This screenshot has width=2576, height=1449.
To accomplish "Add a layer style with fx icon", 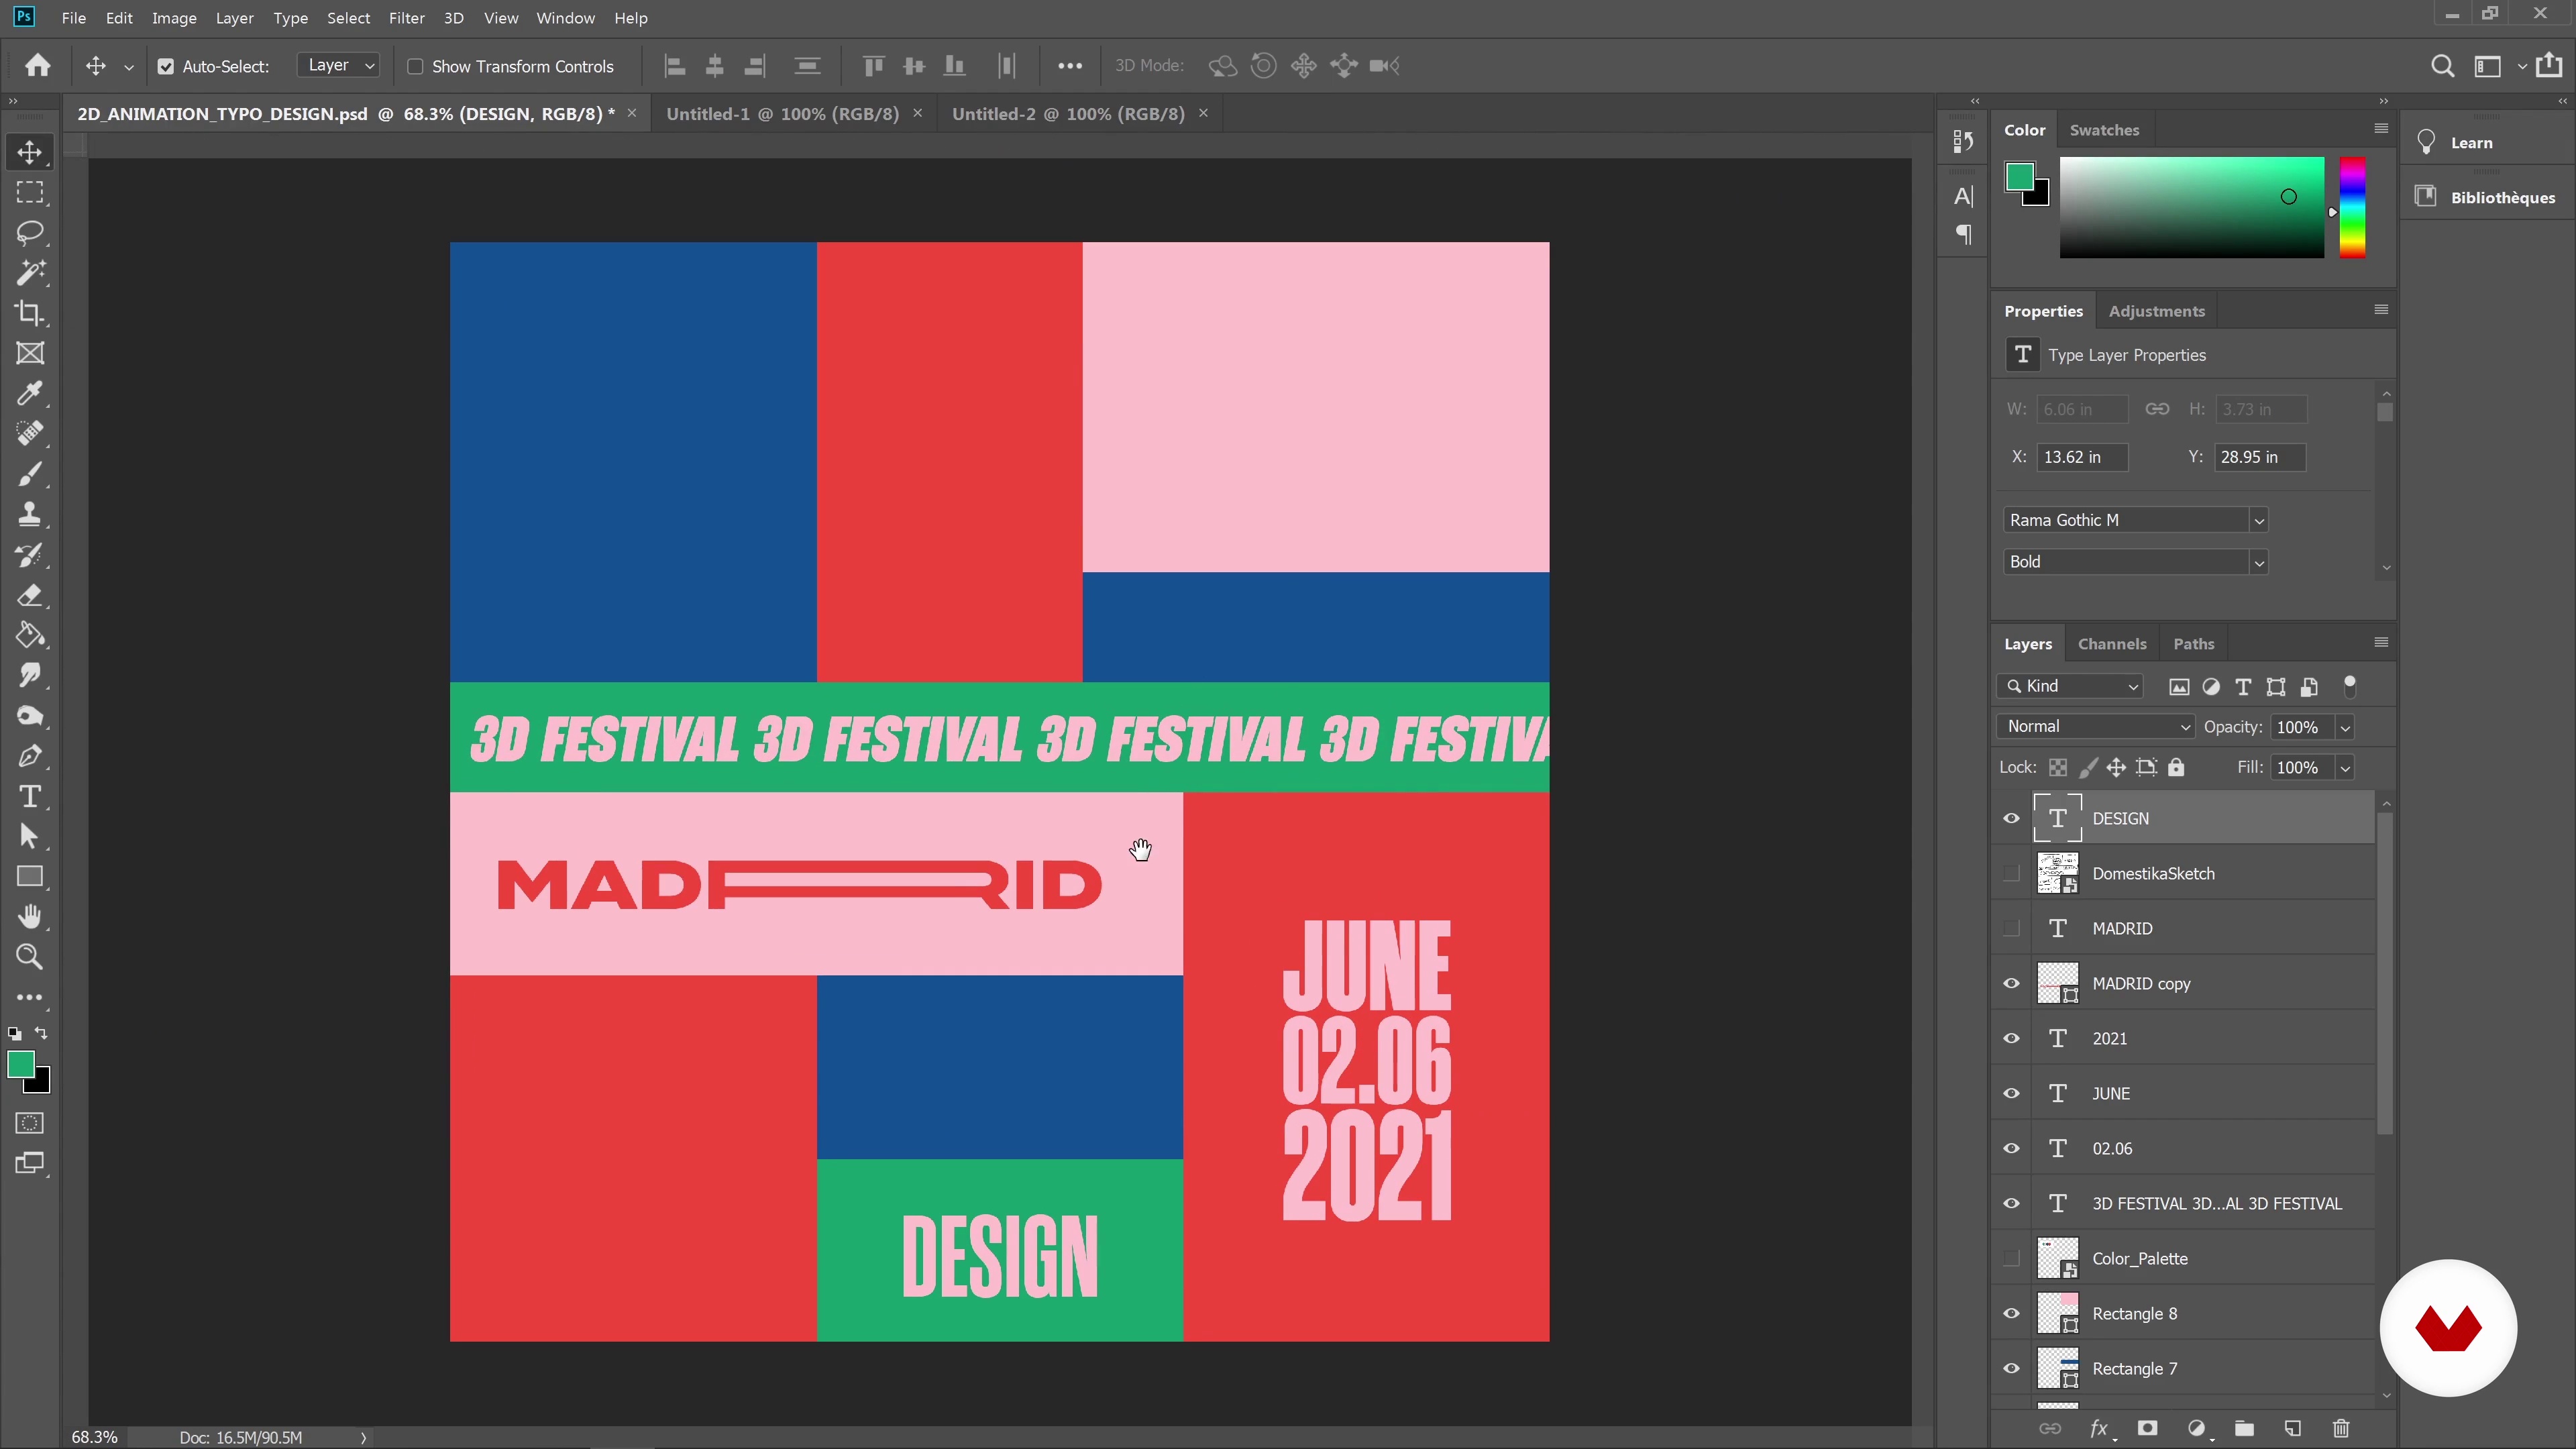I will [x=2099, y=1428].
